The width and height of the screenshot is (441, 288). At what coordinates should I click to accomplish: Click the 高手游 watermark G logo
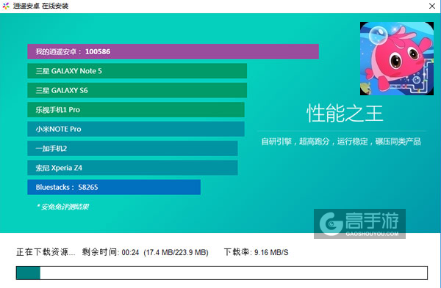331,224
